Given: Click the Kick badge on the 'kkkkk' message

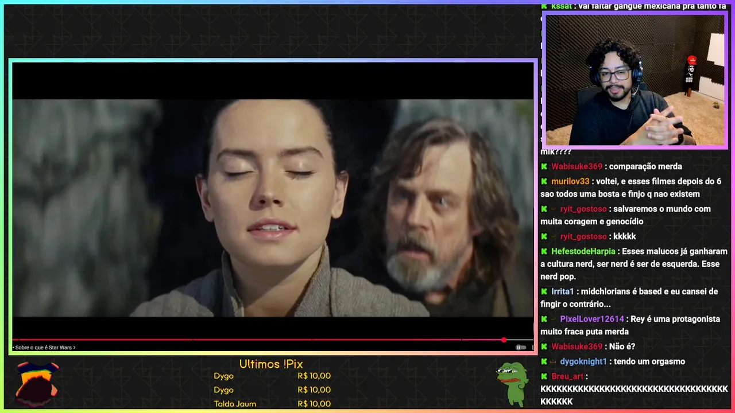Looking at the screenshot, I should pyautogui.click(x=544, y=236).
